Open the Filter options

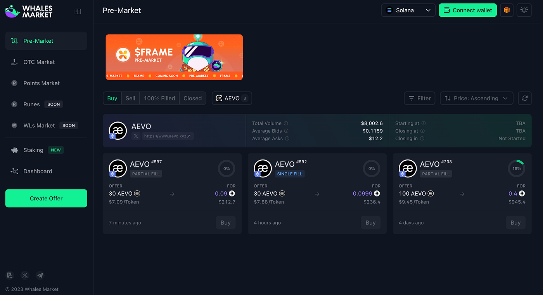click(x=420, y=98)
